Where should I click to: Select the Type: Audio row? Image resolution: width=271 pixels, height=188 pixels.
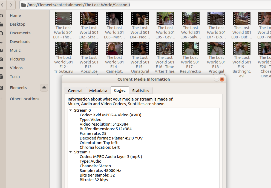pos(91,161)
